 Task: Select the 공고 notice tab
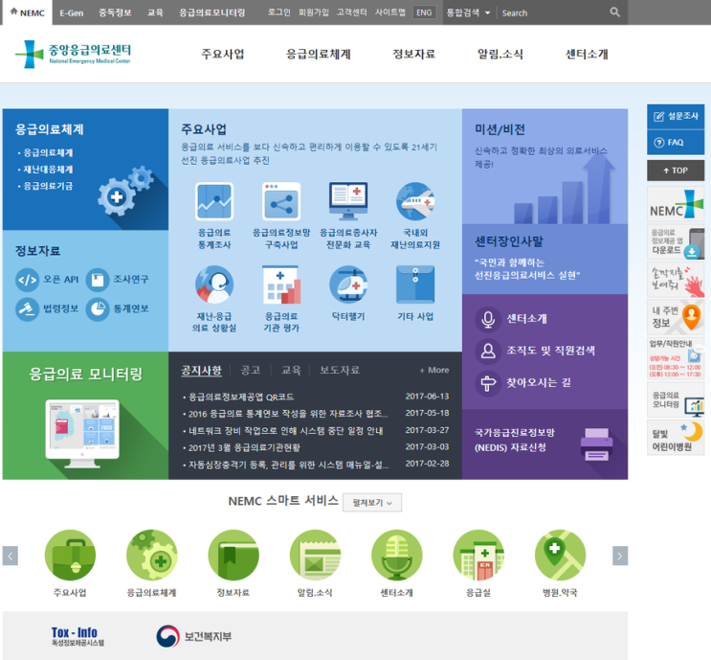pos(251,371)
